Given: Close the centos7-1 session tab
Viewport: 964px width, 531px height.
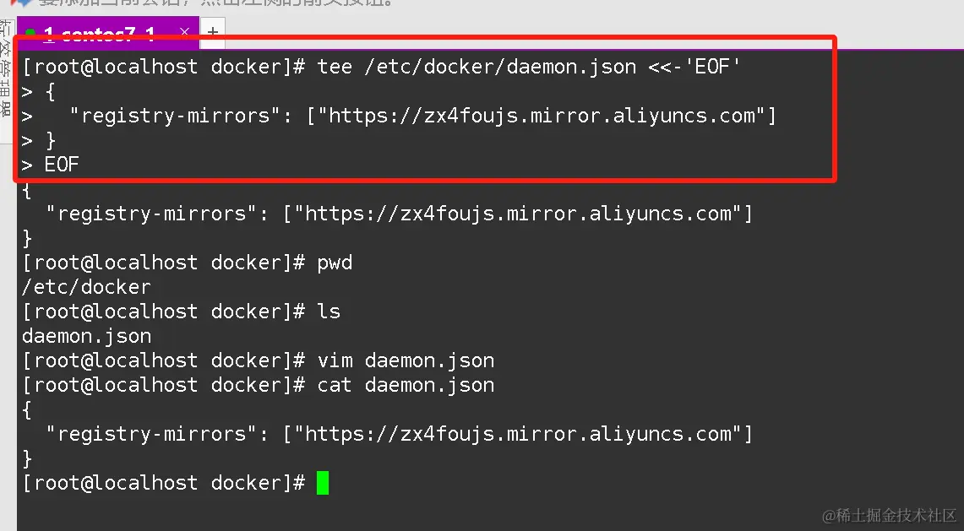Looking at the screenshot, I should [184, 31].
